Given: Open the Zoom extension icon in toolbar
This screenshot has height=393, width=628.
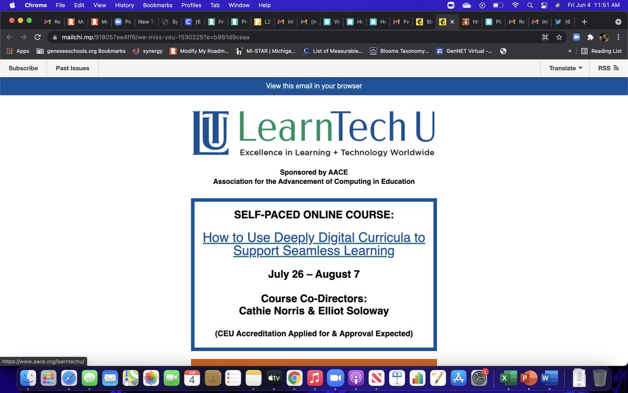Looking at the screenshot, I should click(x=577, y=37).
